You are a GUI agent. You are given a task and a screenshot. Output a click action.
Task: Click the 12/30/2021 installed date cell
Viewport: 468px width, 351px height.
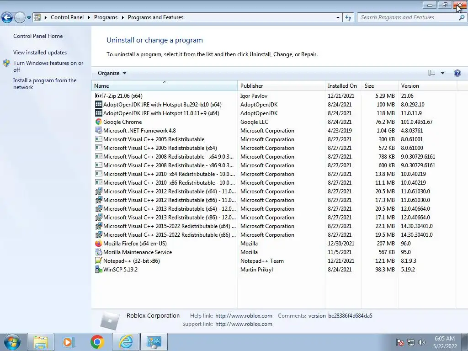pyautogui.click(x=341, y=244)
